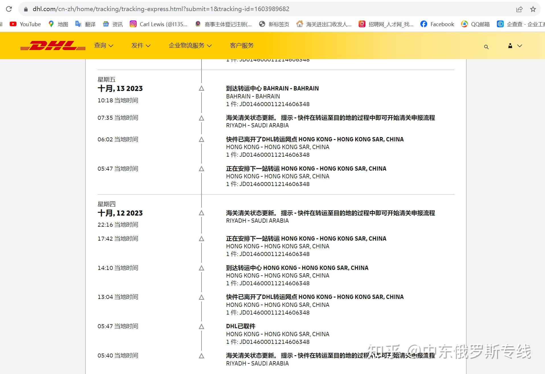The height and width of the screenshot is (374, 545).
Task: Open the QQ邮箱 bookmark
Action: 476,24
